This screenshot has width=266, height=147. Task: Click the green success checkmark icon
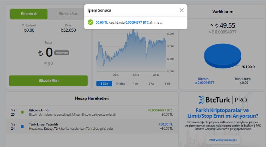tap(90, 22)
